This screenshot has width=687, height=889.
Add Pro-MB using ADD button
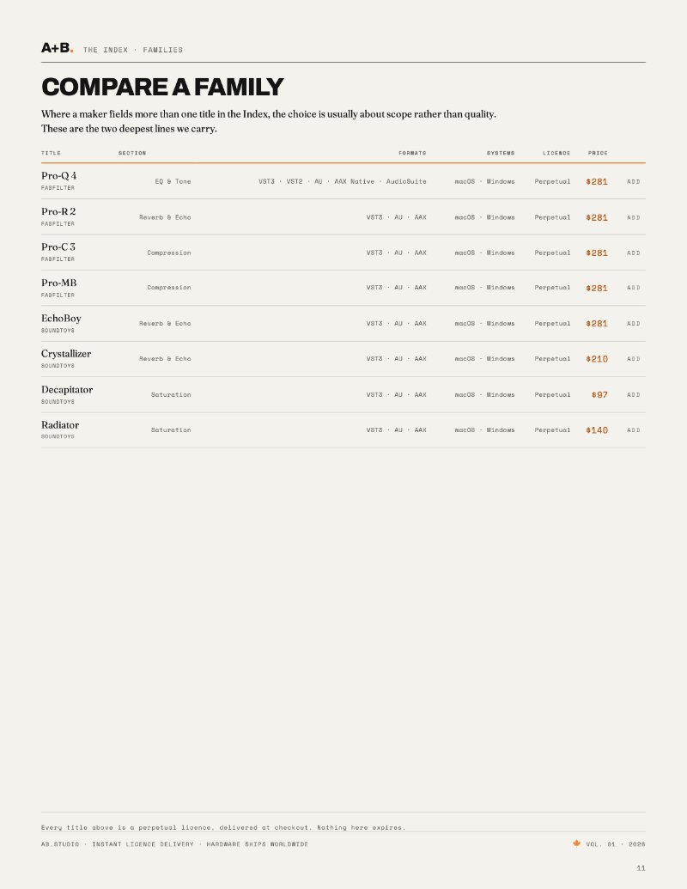click(x=633, y=288)
